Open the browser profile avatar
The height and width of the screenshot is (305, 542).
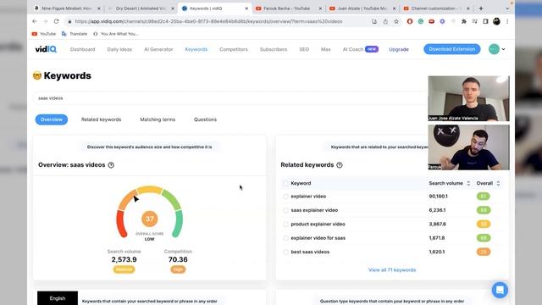click(x=497, y=21)
